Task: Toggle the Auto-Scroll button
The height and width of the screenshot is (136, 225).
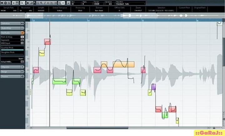Action: [x=63, y=3]
